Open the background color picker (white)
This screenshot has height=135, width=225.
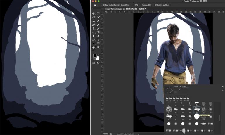(97, 58)
